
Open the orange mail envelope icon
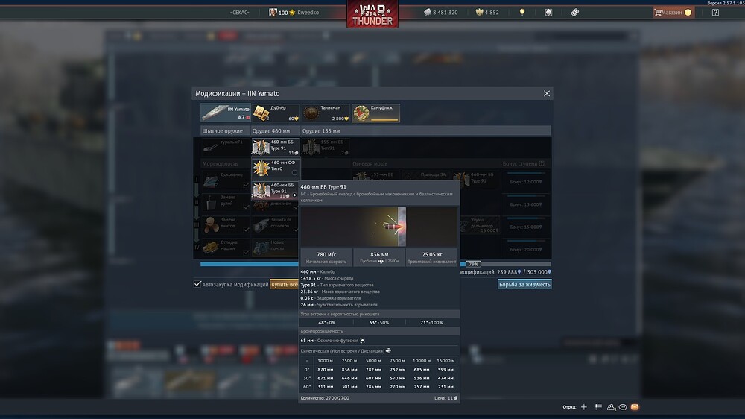click(x=635, y=407)
